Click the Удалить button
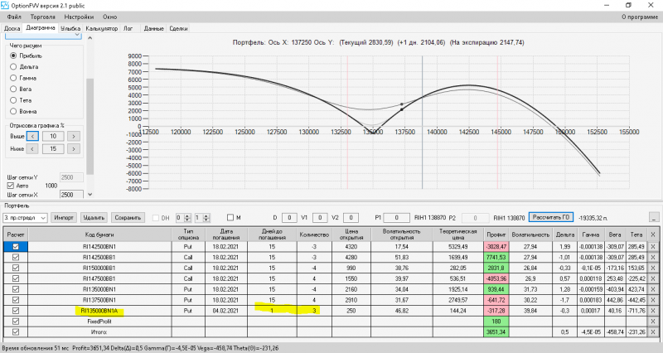The height and width of the screenshot is (353, 663). click(94, 218)
